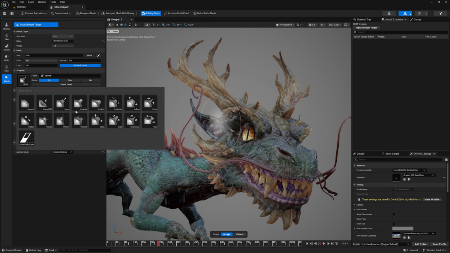Click the Add Profile button
450x253 pixels.
click(420, 244)
